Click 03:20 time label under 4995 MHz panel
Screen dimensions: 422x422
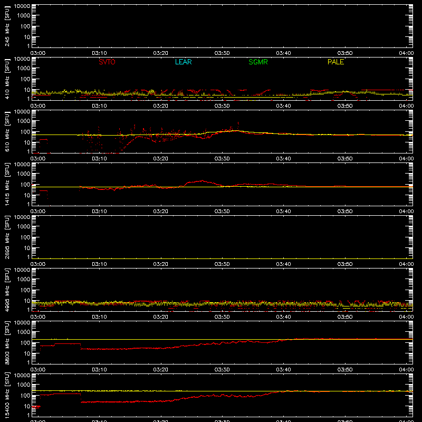point(161,317)
